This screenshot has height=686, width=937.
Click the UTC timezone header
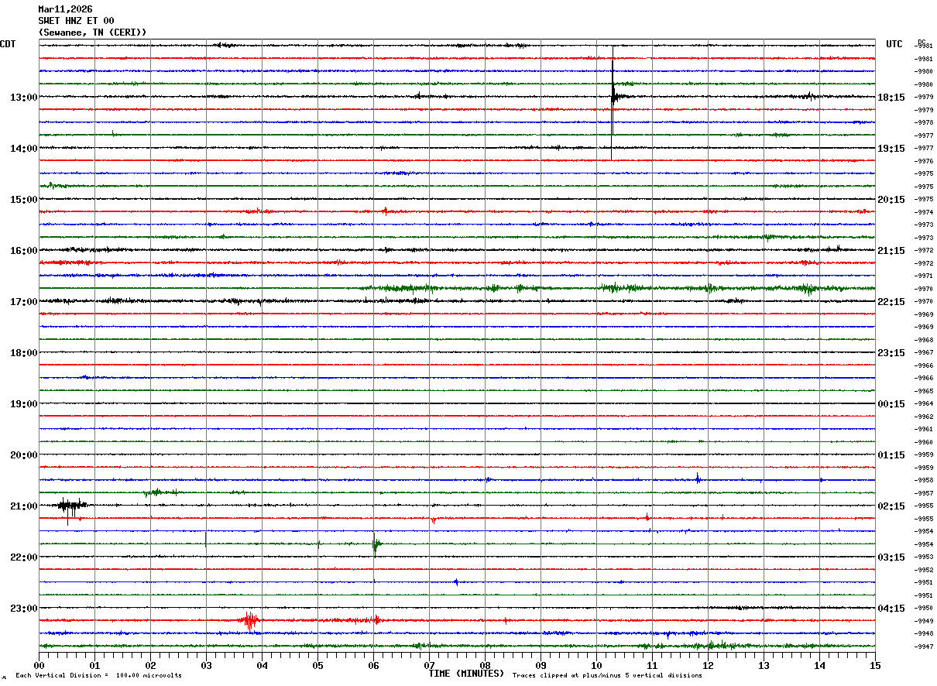[894, 44]
